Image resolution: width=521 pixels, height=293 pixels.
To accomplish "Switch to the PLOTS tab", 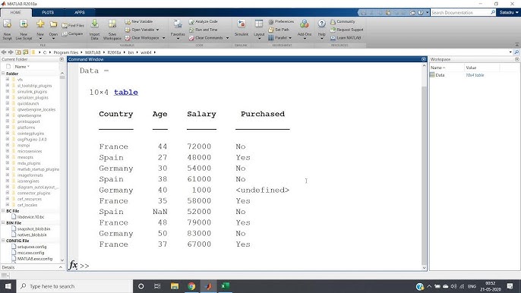I will 48,12.
